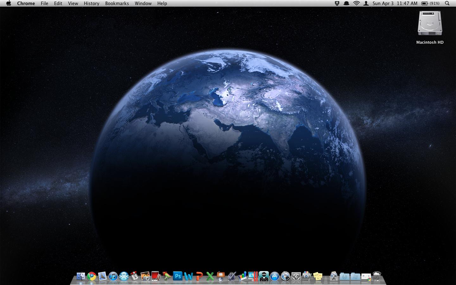The width and height of the screenshot is (456, 285).
Task: Open the History menu
Action: (92, 3)
